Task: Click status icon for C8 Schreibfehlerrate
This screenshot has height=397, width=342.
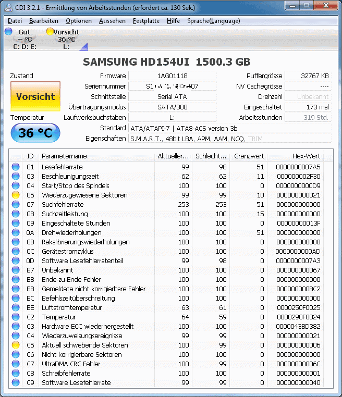Action: (x=16, y=373)
